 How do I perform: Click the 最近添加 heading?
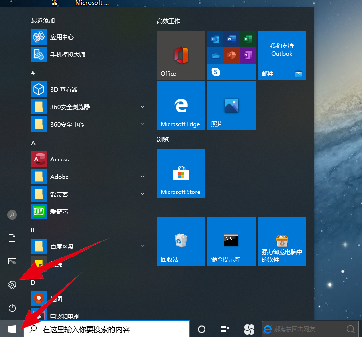click(43, 21)
